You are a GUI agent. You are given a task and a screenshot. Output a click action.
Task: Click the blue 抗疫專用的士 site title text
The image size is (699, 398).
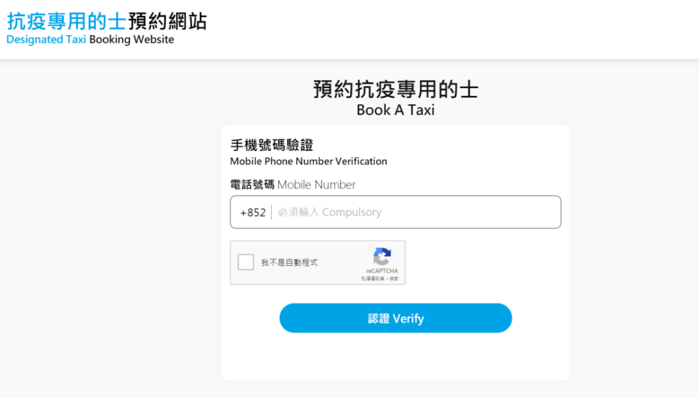(67, 21)
